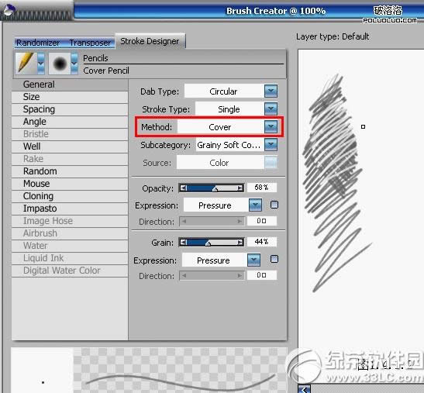Switch to the Transposer tab

[x=90, y=43]
